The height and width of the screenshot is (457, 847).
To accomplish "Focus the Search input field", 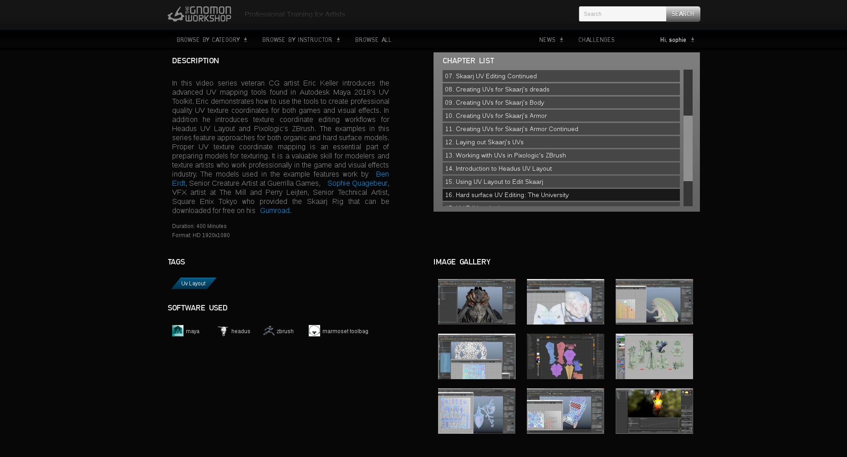I will (x=622, y=14).
